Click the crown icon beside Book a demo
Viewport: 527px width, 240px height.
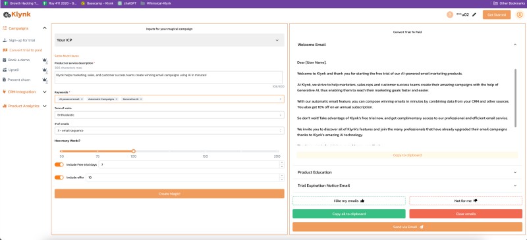44,60
